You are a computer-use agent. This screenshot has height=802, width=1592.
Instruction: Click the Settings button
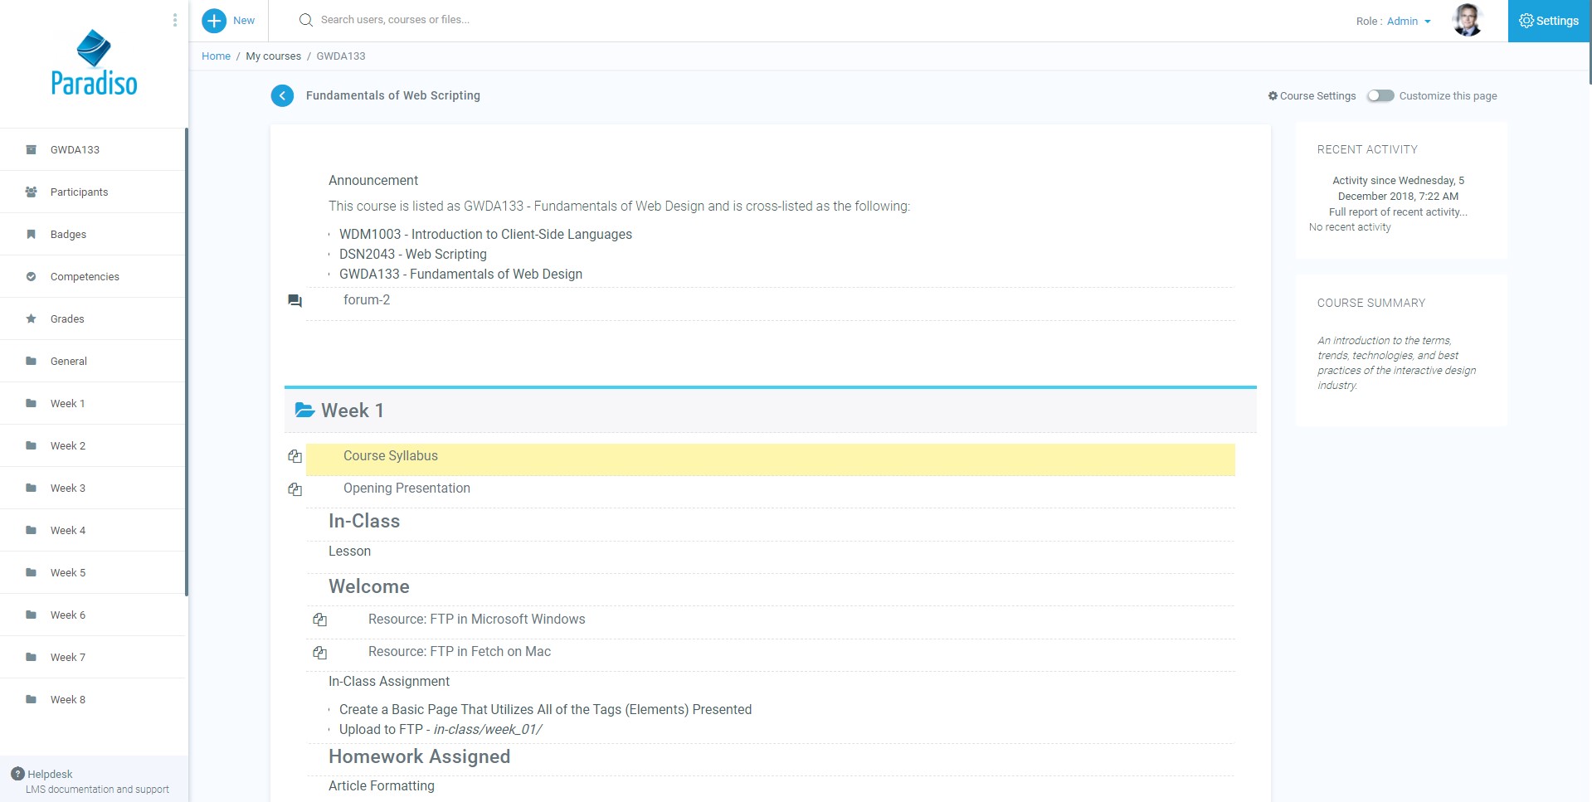click(x=1548, y=21)
